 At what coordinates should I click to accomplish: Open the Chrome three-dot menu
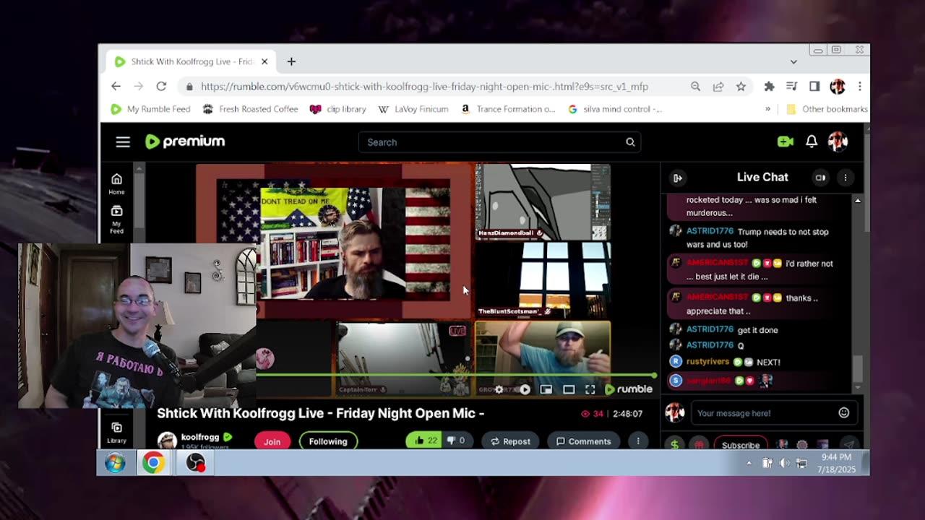859,86
